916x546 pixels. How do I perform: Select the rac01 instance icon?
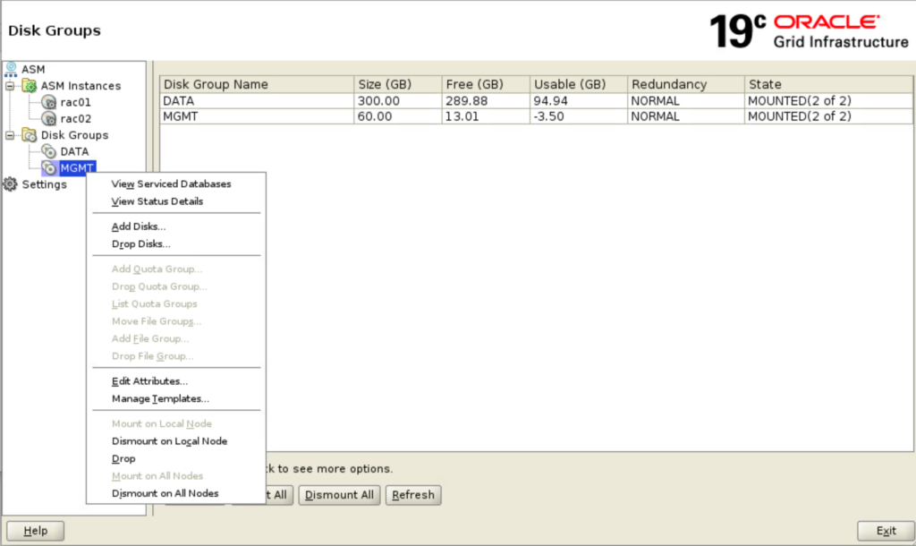(50, 102)
